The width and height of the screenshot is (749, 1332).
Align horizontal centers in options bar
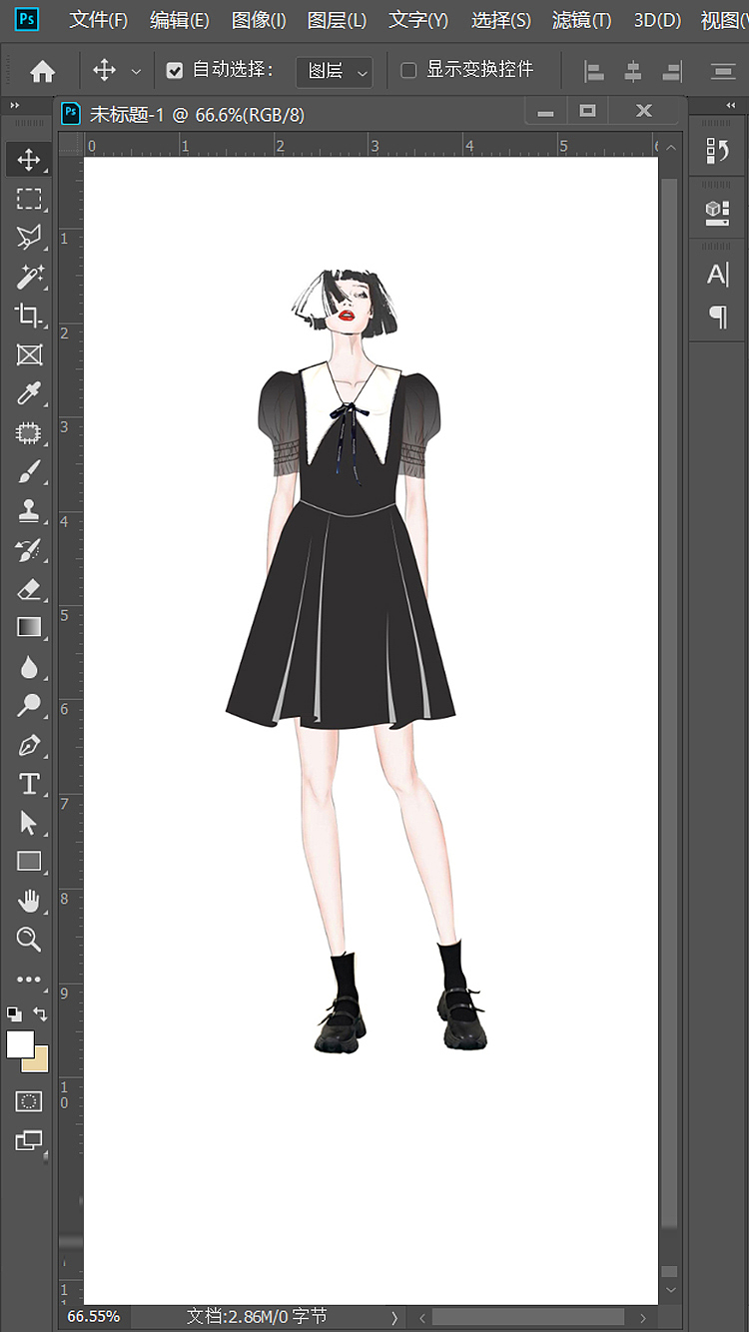(x=633, y=71)
